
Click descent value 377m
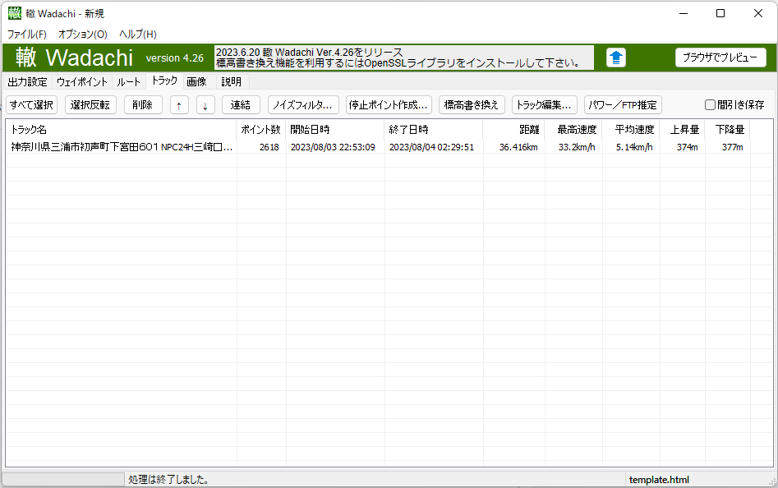(732, 147)
